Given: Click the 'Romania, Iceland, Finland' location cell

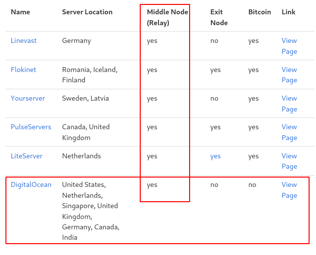Looking at the screenshot, I should 89,74.
